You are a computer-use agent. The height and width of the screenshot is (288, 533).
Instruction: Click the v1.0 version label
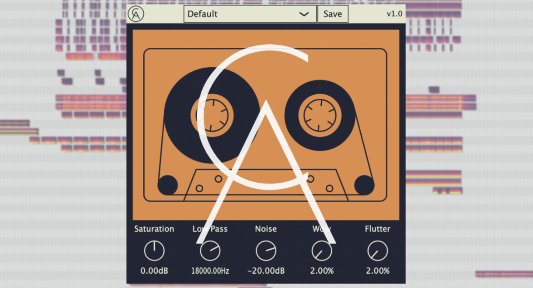pyautogui.click(x=394, y=14)
